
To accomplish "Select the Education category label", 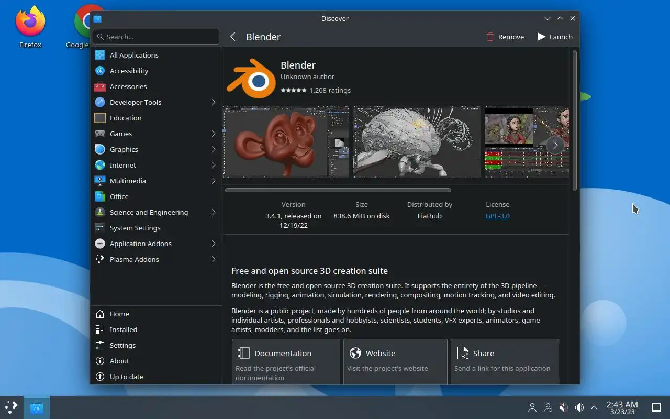I will (126, 118).
